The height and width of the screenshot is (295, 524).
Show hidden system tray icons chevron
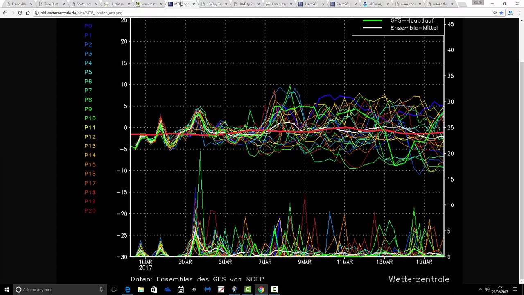point(480,290)
